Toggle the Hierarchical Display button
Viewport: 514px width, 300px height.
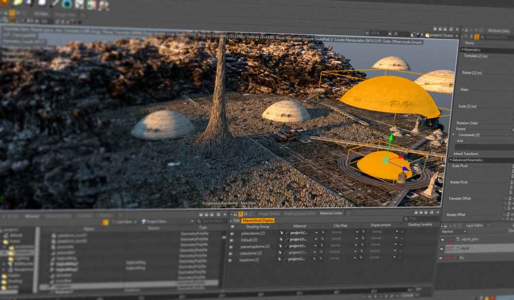(x=258, y=221)
